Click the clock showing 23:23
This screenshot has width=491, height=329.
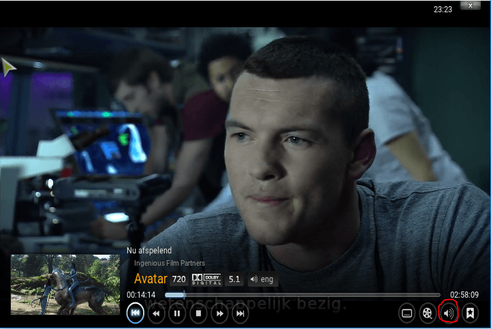[x=443, y=10]
